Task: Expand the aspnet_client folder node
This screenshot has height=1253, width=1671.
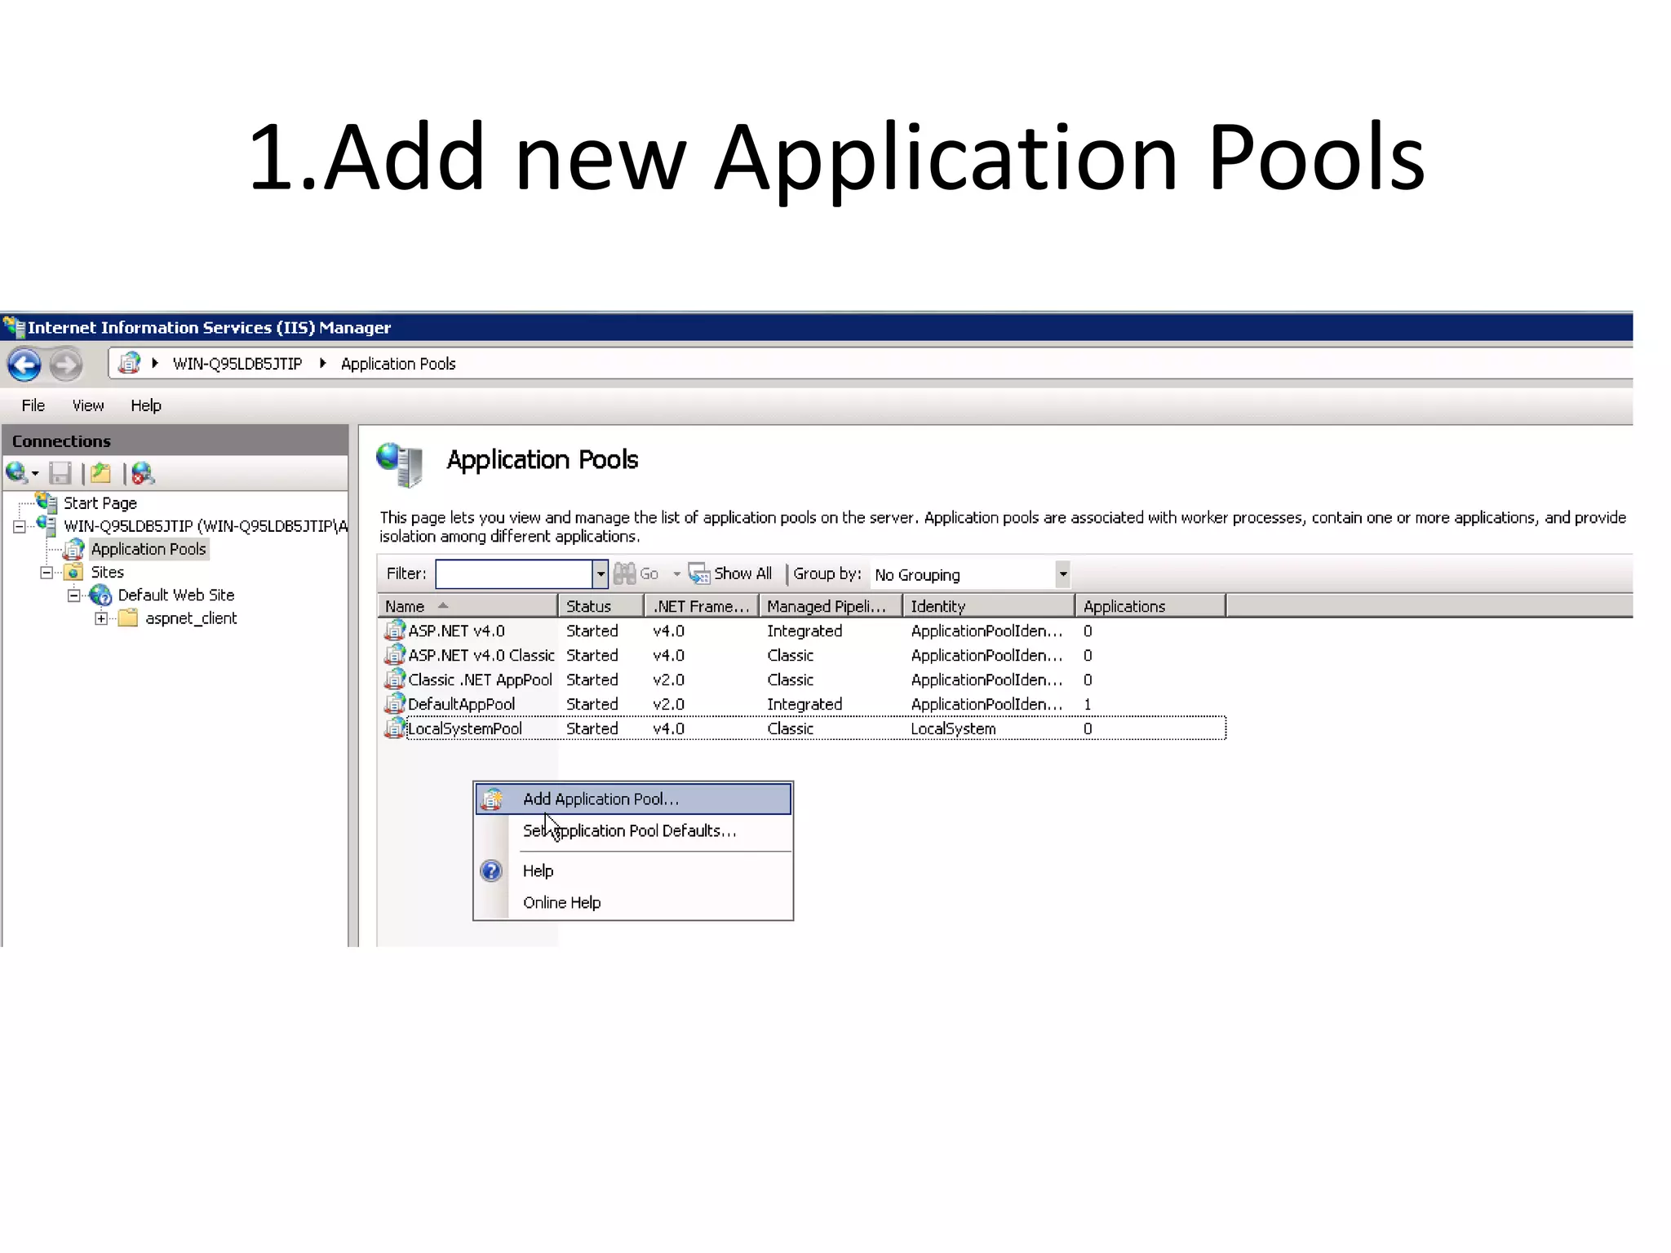Action: point(101,618)
